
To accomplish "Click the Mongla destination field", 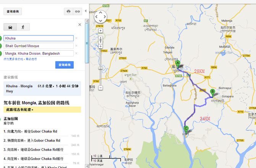I will click(x=39, y=53).
